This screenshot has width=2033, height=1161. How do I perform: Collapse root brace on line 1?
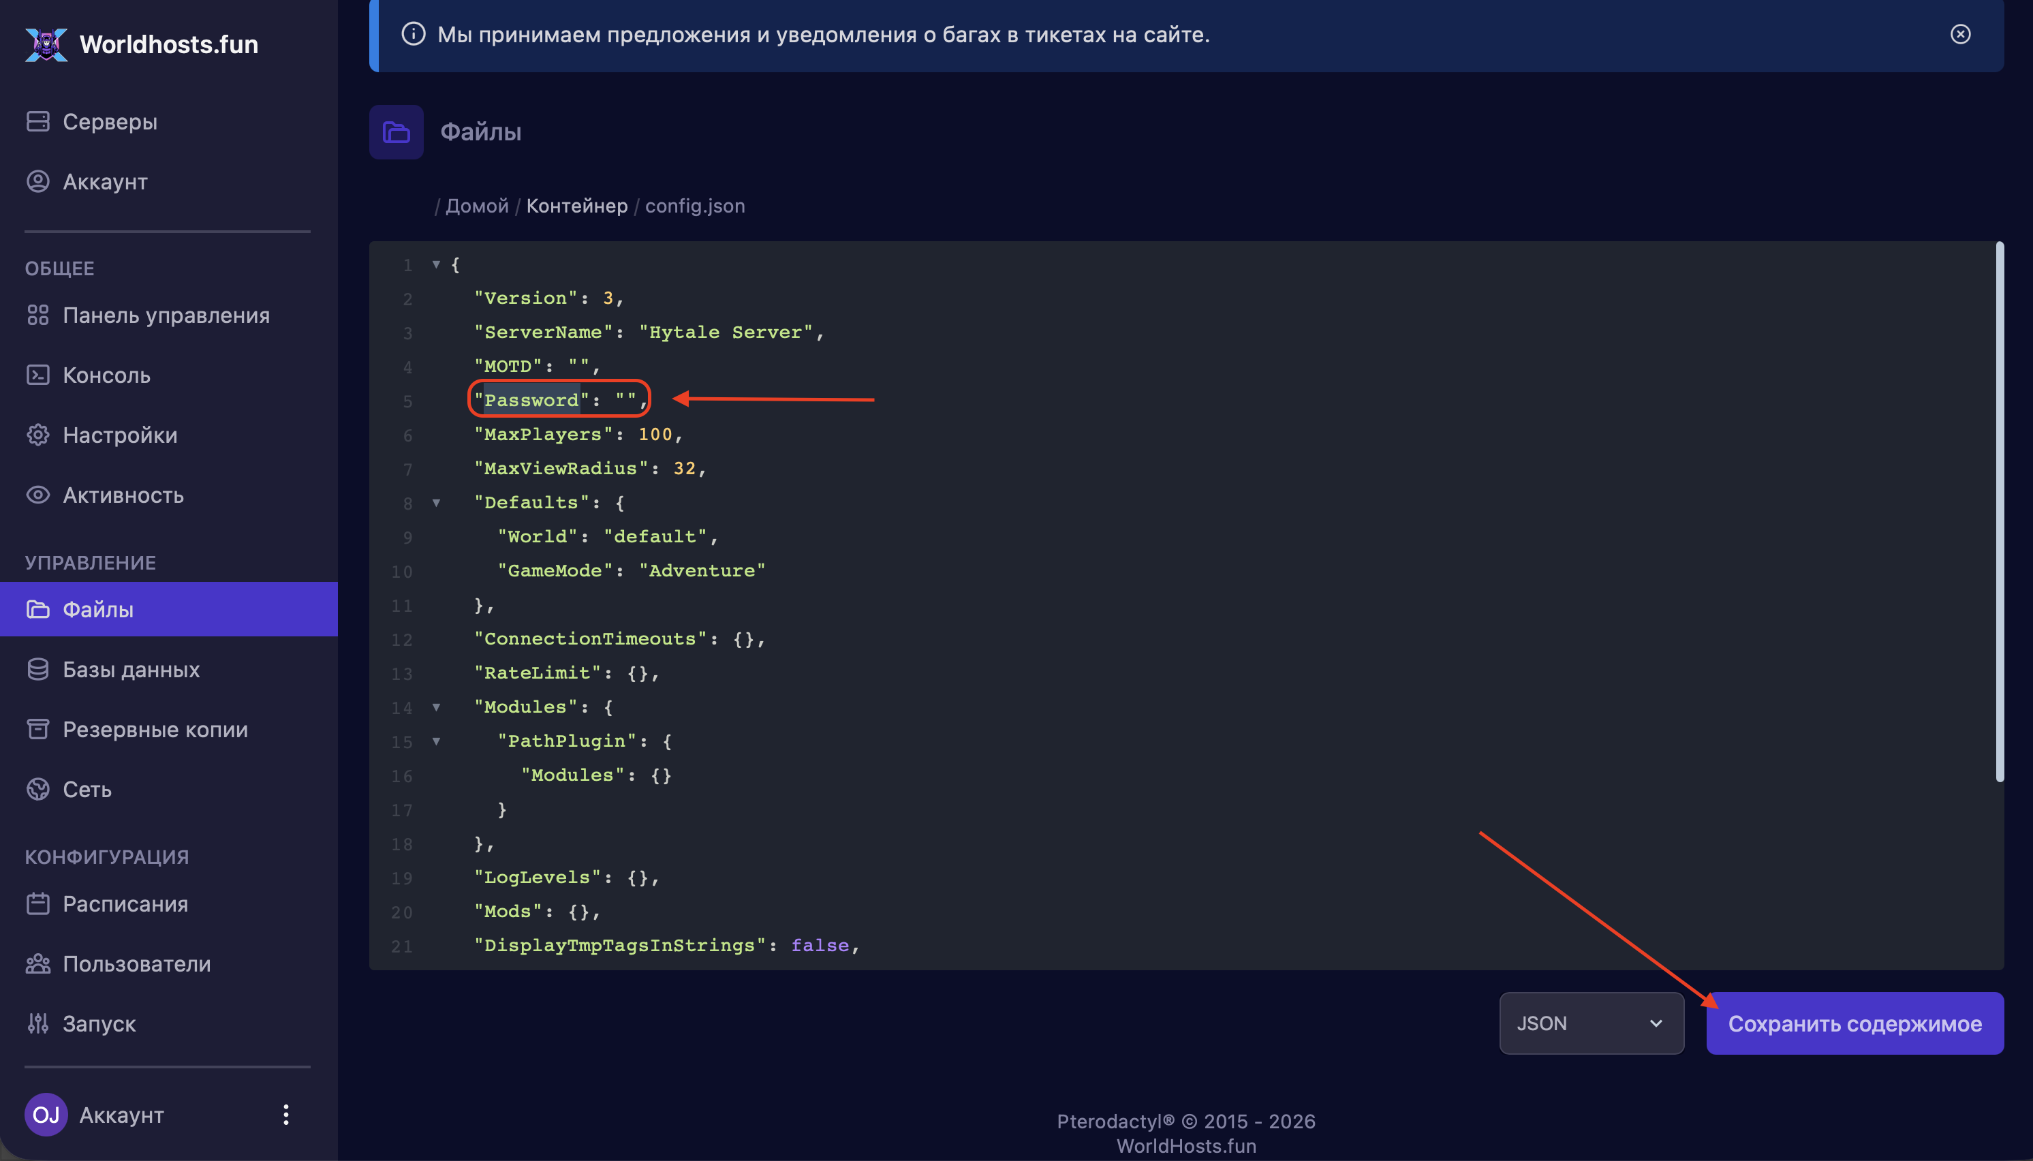point(436,264)
